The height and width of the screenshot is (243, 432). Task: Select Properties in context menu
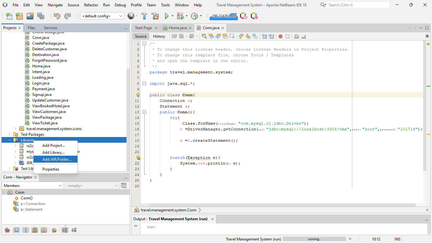coord(55,169)
